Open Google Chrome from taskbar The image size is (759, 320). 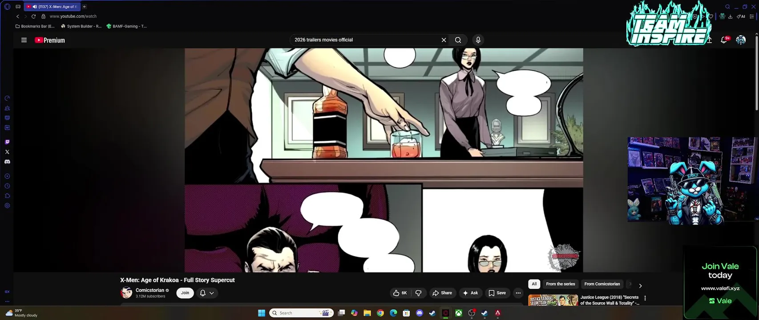tap(380, 313)
